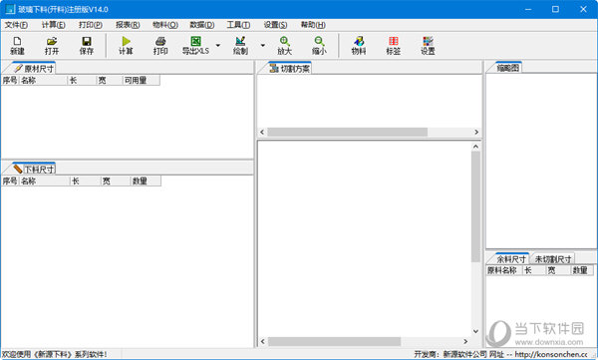Switch to the 余料尺寸 tab
This screenshot has width=598, height=360.
(x=511, y=259)
